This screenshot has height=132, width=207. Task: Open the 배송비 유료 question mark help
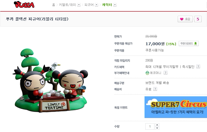tap(155, 89)
